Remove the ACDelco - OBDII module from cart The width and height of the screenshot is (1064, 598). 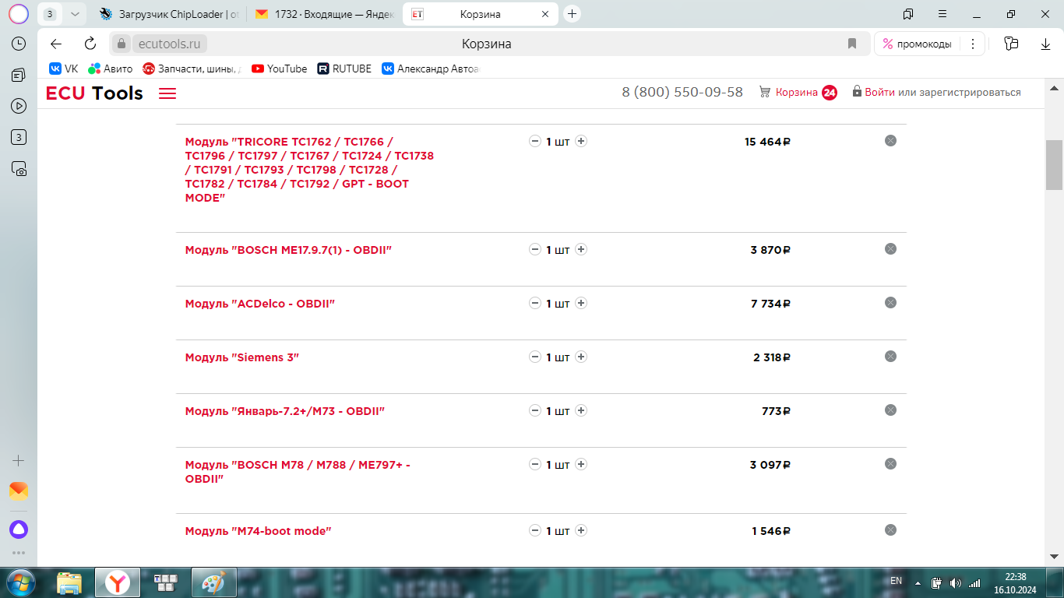click(x=890, y=303)
